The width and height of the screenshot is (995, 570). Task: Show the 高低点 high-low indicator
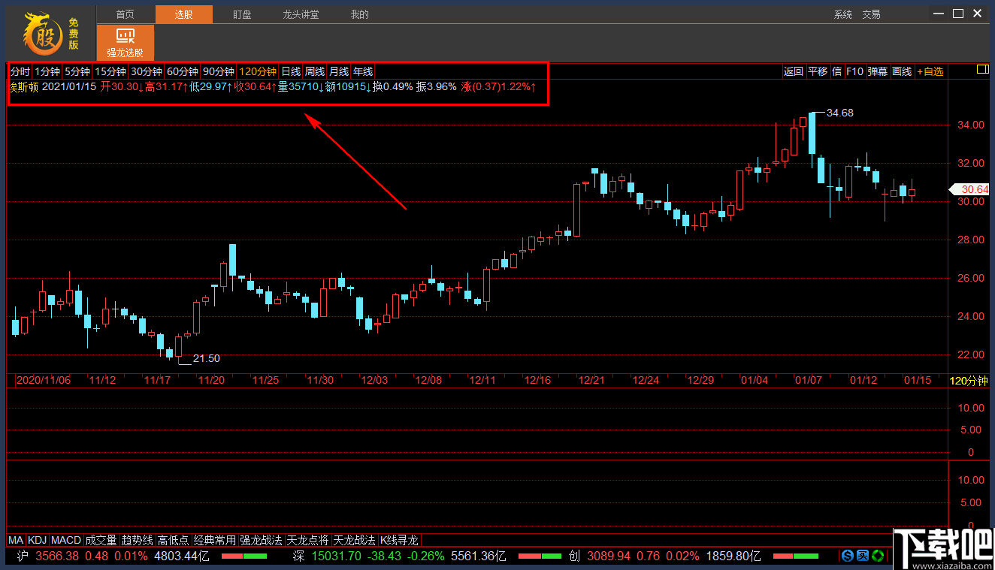(x=174, y=540)
